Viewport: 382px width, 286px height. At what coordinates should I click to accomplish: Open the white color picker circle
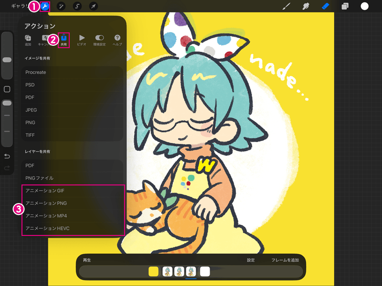(x=364, y=6)
